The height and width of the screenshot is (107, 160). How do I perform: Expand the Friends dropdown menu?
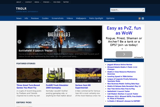[x=47, y=2]
